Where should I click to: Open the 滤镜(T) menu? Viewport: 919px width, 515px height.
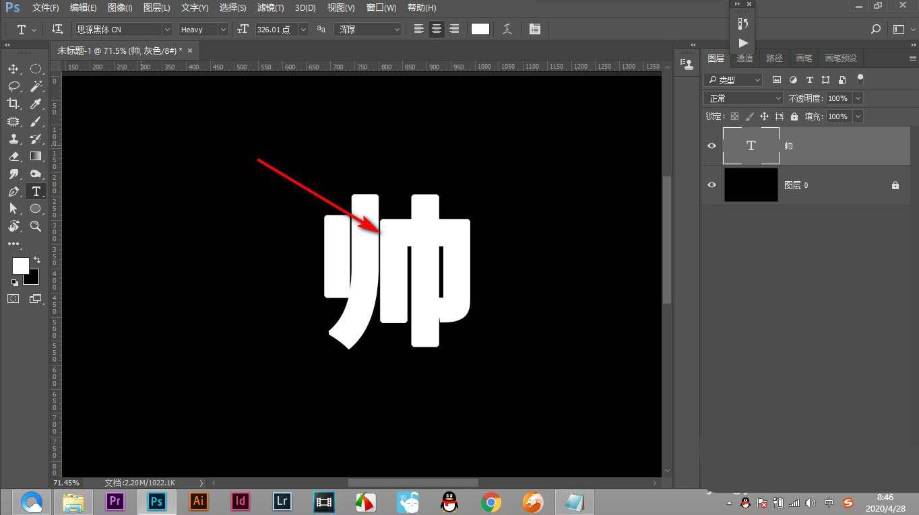coord(270,7)
